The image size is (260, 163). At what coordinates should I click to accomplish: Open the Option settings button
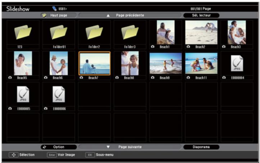[x=59, y=147]
